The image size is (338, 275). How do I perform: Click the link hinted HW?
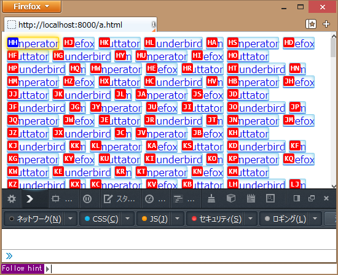coord(116,69)
